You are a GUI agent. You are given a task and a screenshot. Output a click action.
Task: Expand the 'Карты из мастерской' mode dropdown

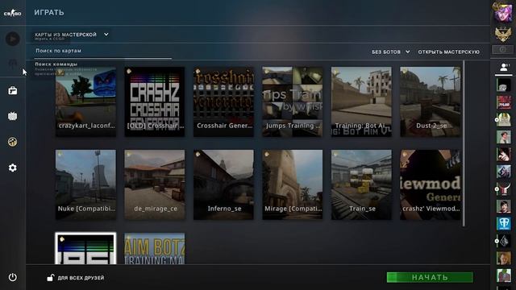click(x=72, y=35)
